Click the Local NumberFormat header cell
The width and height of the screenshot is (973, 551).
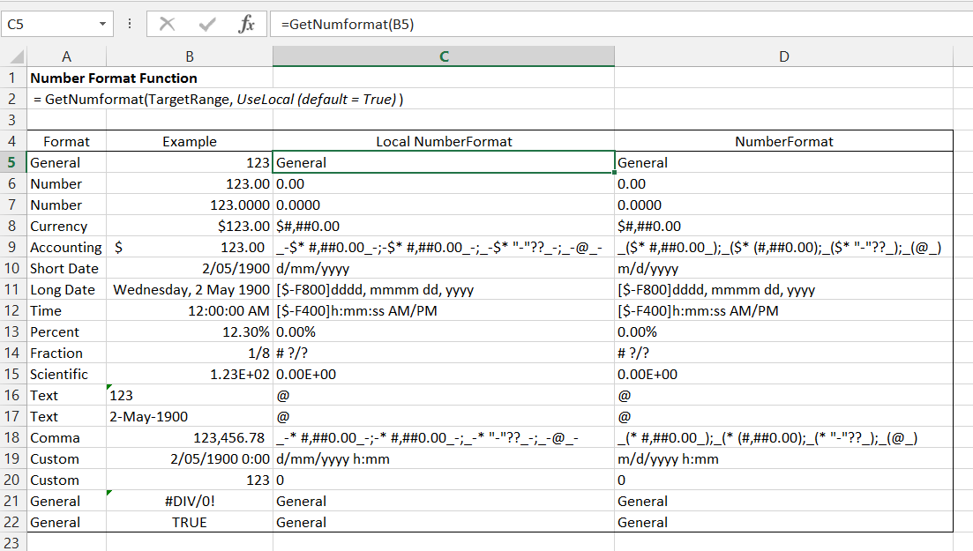click(x=444, y=141)
